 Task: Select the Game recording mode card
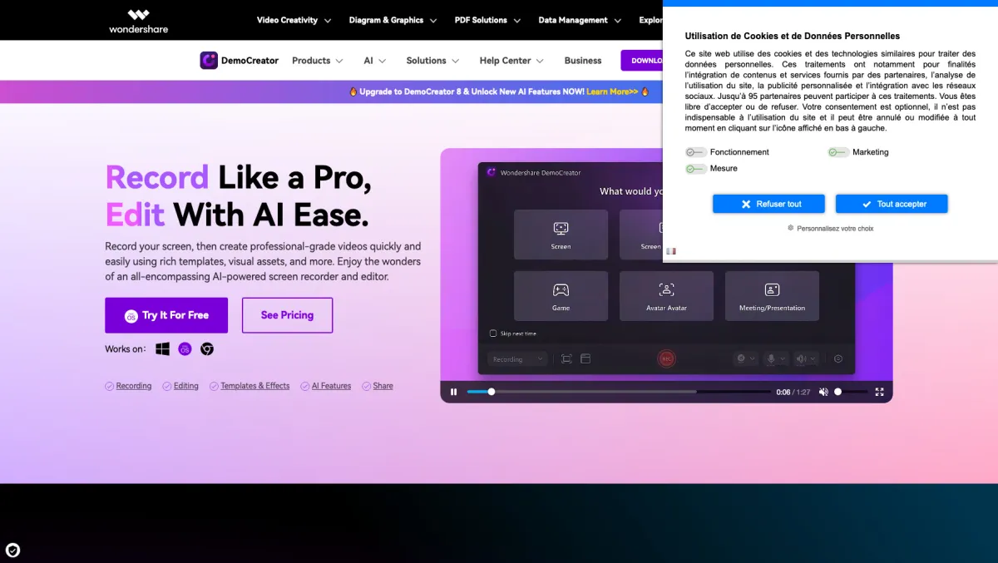(x=561, y=296)
